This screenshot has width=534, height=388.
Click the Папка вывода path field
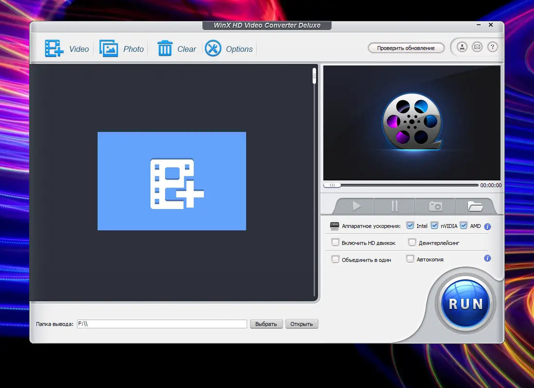click(x=162, y=323)
